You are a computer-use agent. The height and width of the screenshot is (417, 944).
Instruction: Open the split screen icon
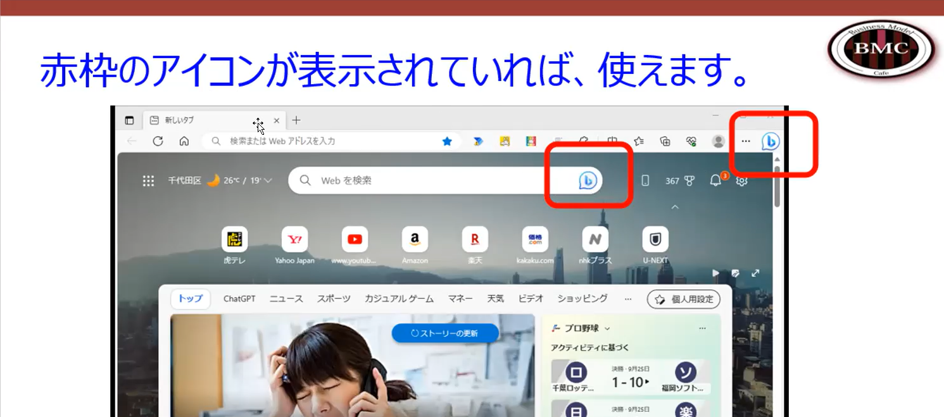(x=612, y=141)
